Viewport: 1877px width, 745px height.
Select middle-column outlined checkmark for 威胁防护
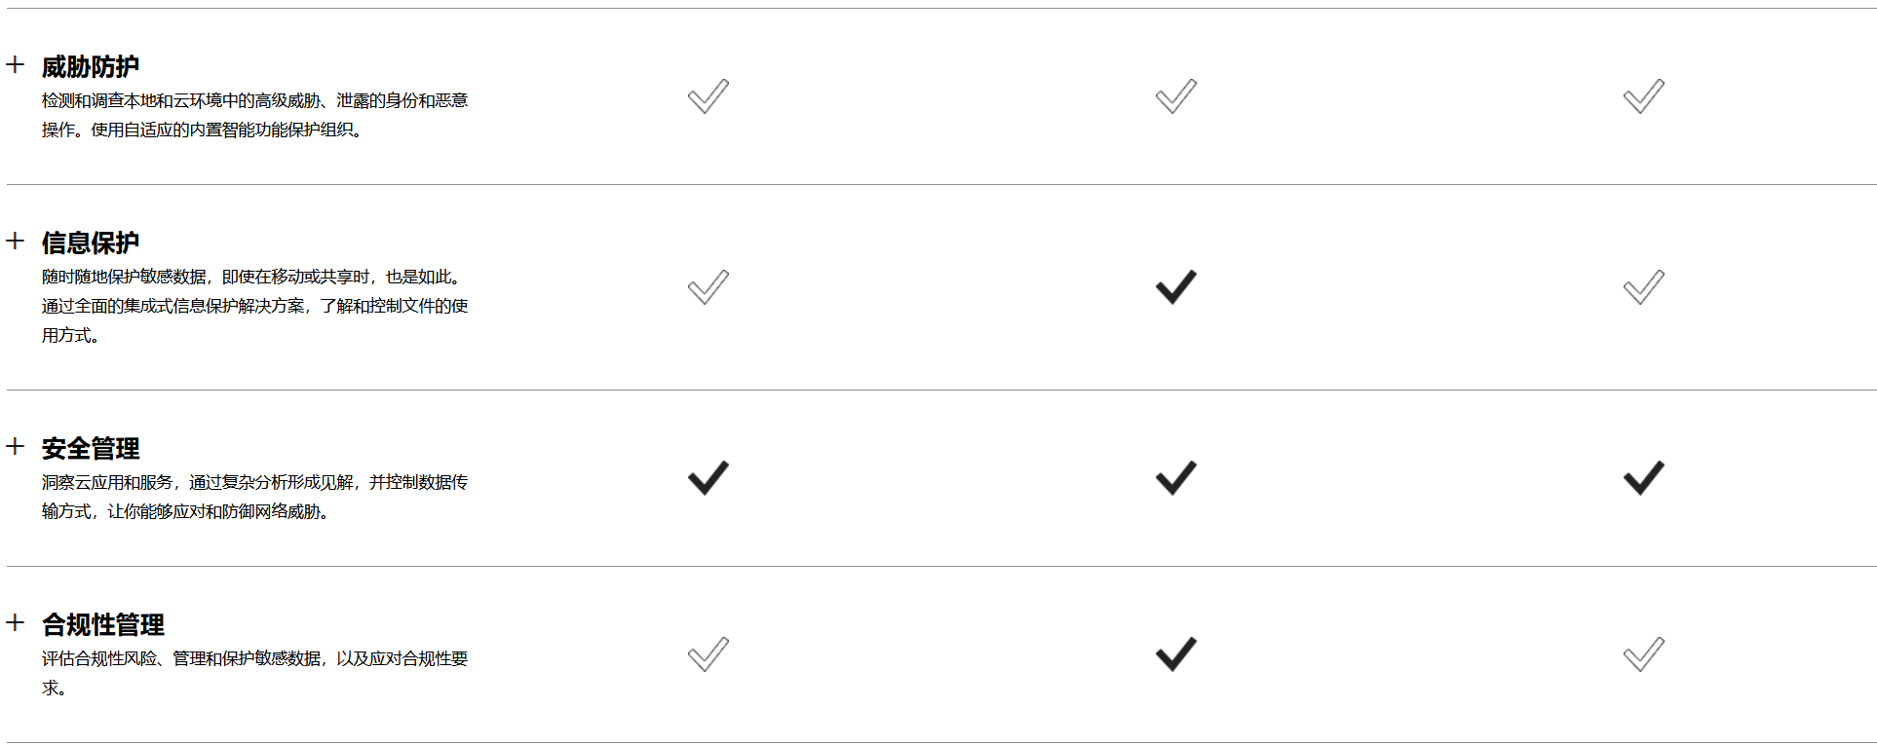(x=1176, y=96)
